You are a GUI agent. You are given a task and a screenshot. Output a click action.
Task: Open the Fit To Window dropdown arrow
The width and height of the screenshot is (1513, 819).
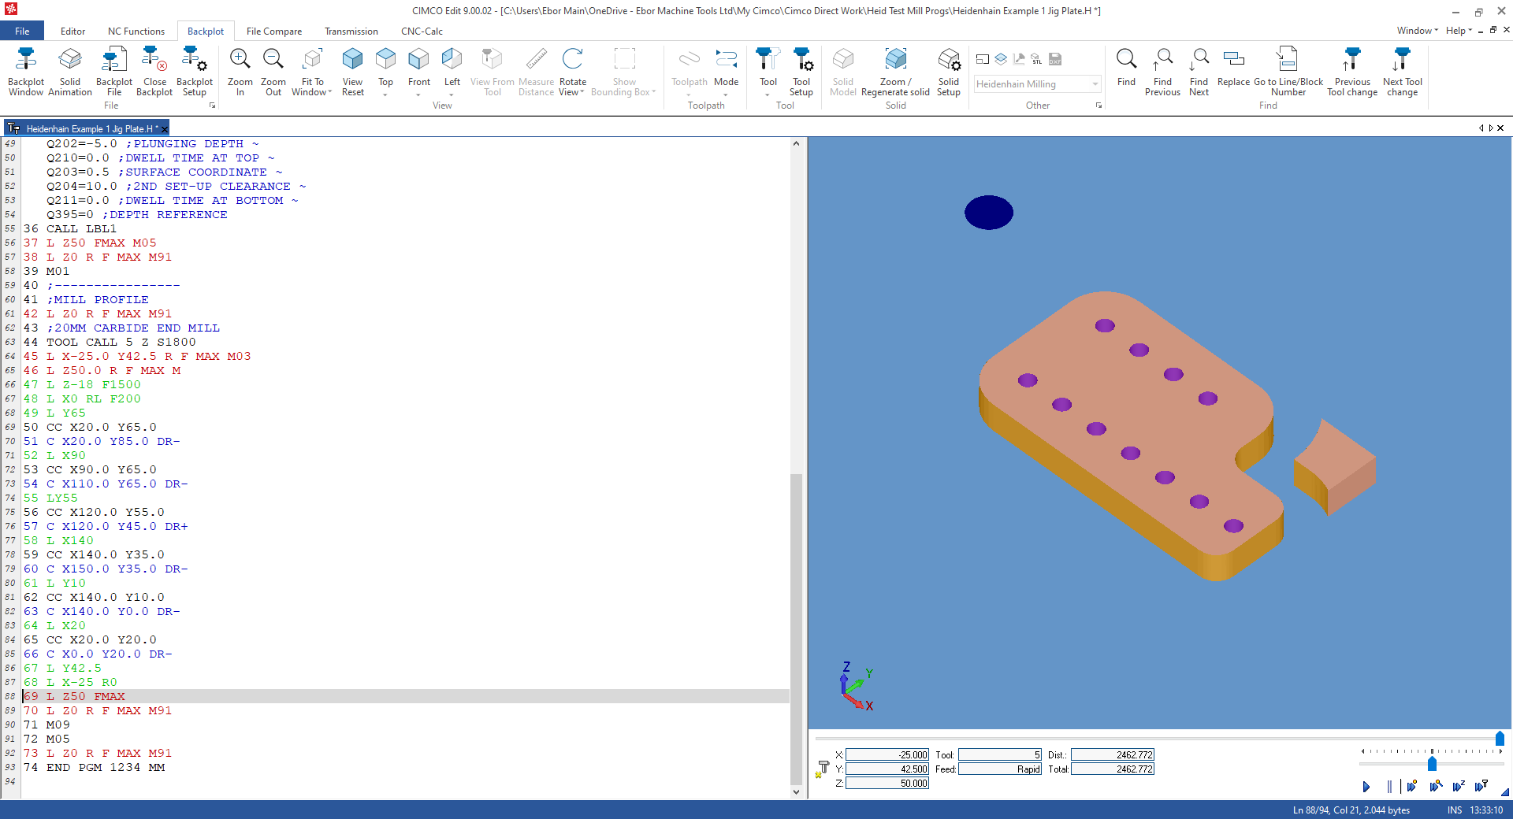(x=329, y=92)
